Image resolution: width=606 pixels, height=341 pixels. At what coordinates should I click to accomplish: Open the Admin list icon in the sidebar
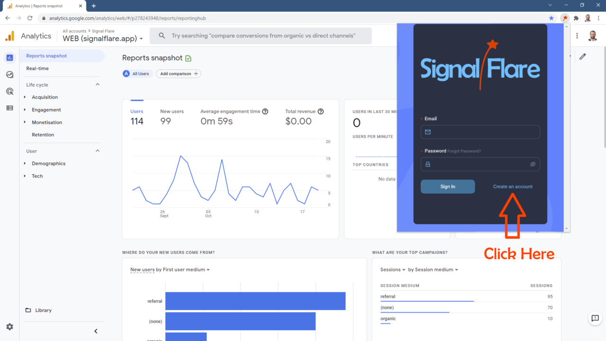click(9, 108)
